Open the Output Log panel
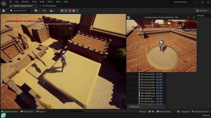This screenshot has width=211, height=118. tap(27, 111)
